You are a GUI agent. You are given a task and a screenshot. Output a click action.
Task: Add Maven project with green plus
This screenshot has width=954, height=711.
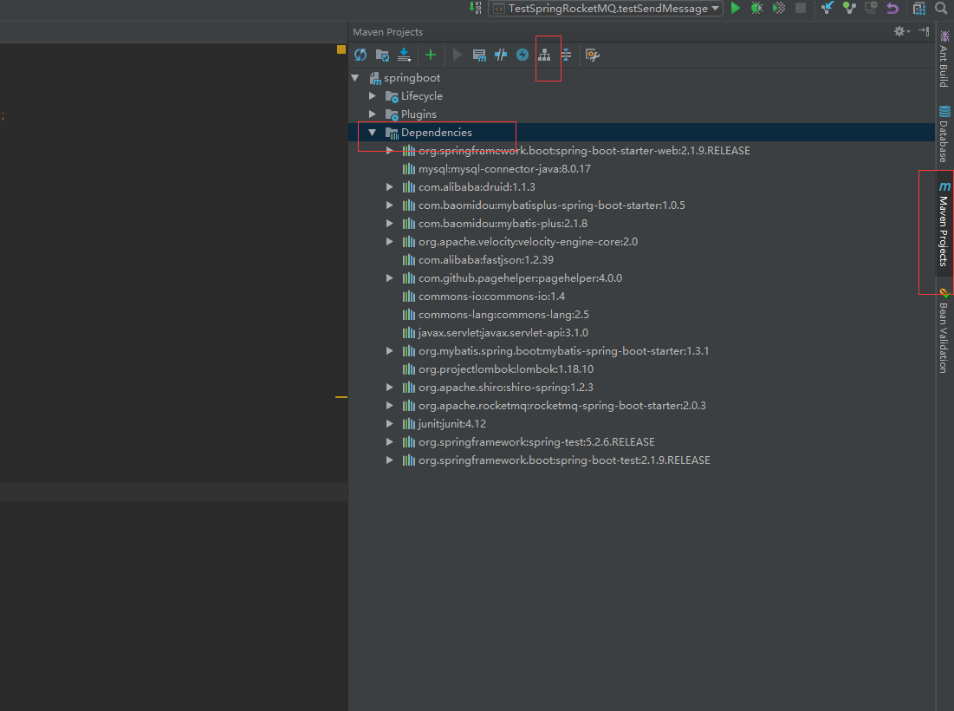pos(431,55)
